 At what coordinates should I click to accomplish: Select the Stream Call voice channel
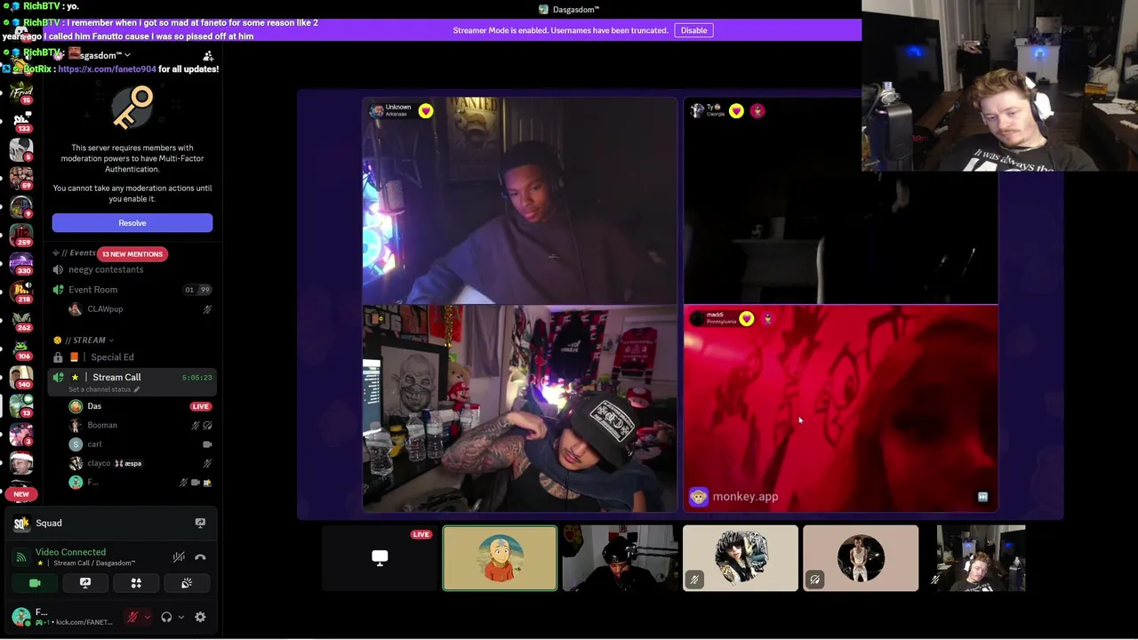pos(132,378)
